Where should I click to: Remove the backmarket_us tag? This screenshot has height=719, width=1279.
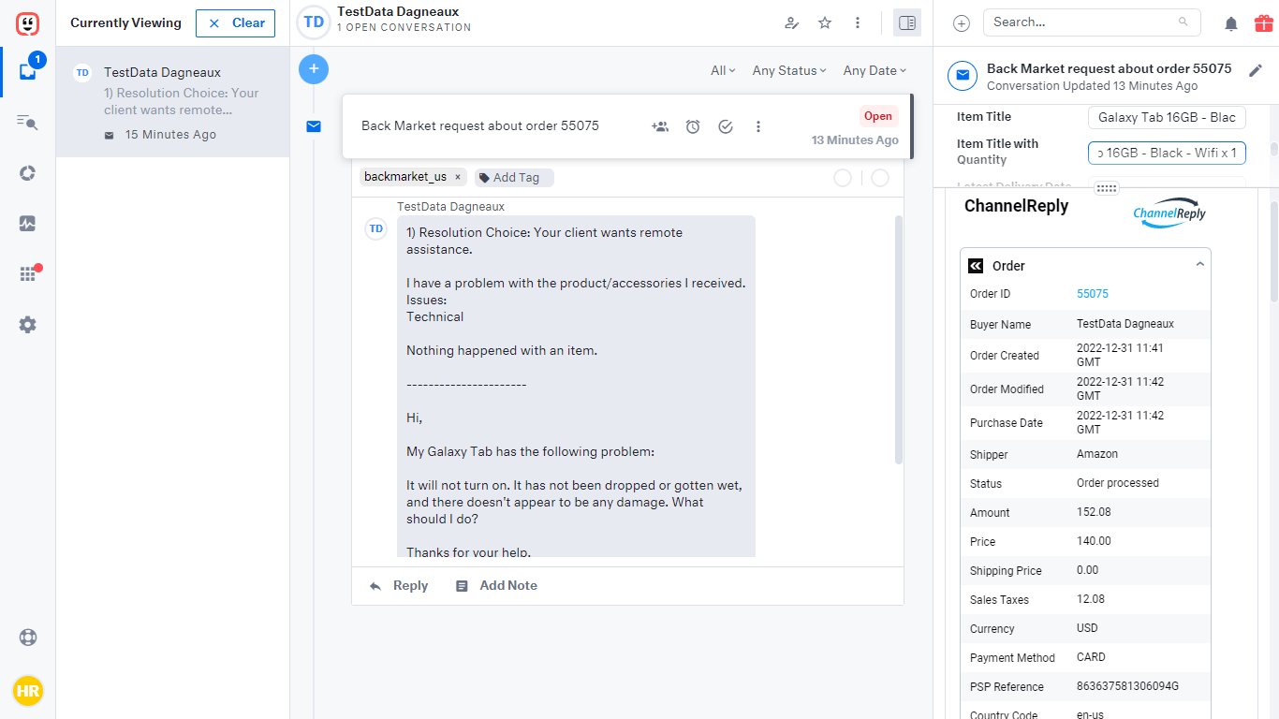click(458, 177)
